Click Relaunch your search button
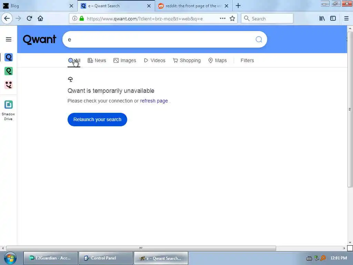Image resolution: width=353 pixels, height=265 pixels. pos(97,119)
